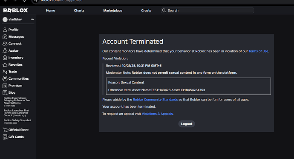Open the Favorites star icon
Screen dimensions: 294x159
5,65
